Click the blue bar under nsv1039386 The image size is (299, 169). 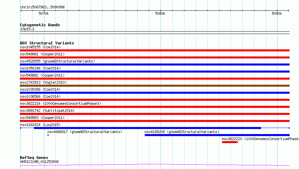tap(155, 93)
